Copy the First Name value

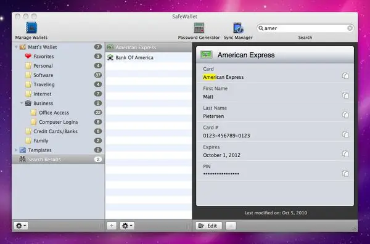point(345,95)
